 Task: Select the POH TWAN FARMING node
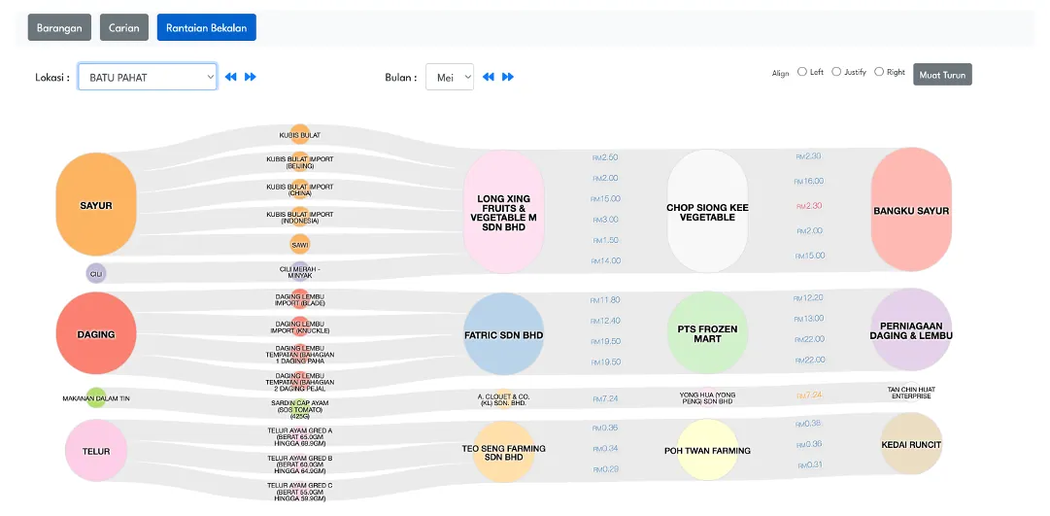(708, 450)
